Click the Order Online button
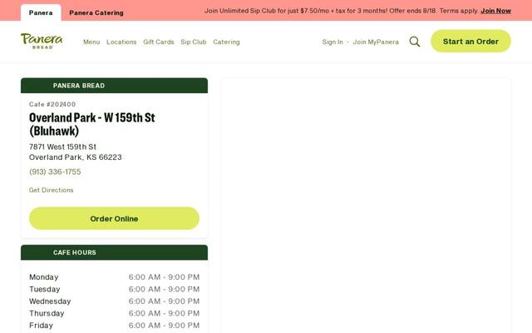Viewport: 532px width, 333px height. pyautogui.click(x=115, y=218)
